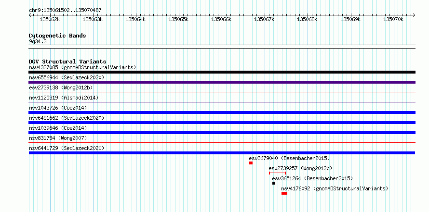
Task: Click the blue nsv6451662 variant bar
Action: pos(222,123)
